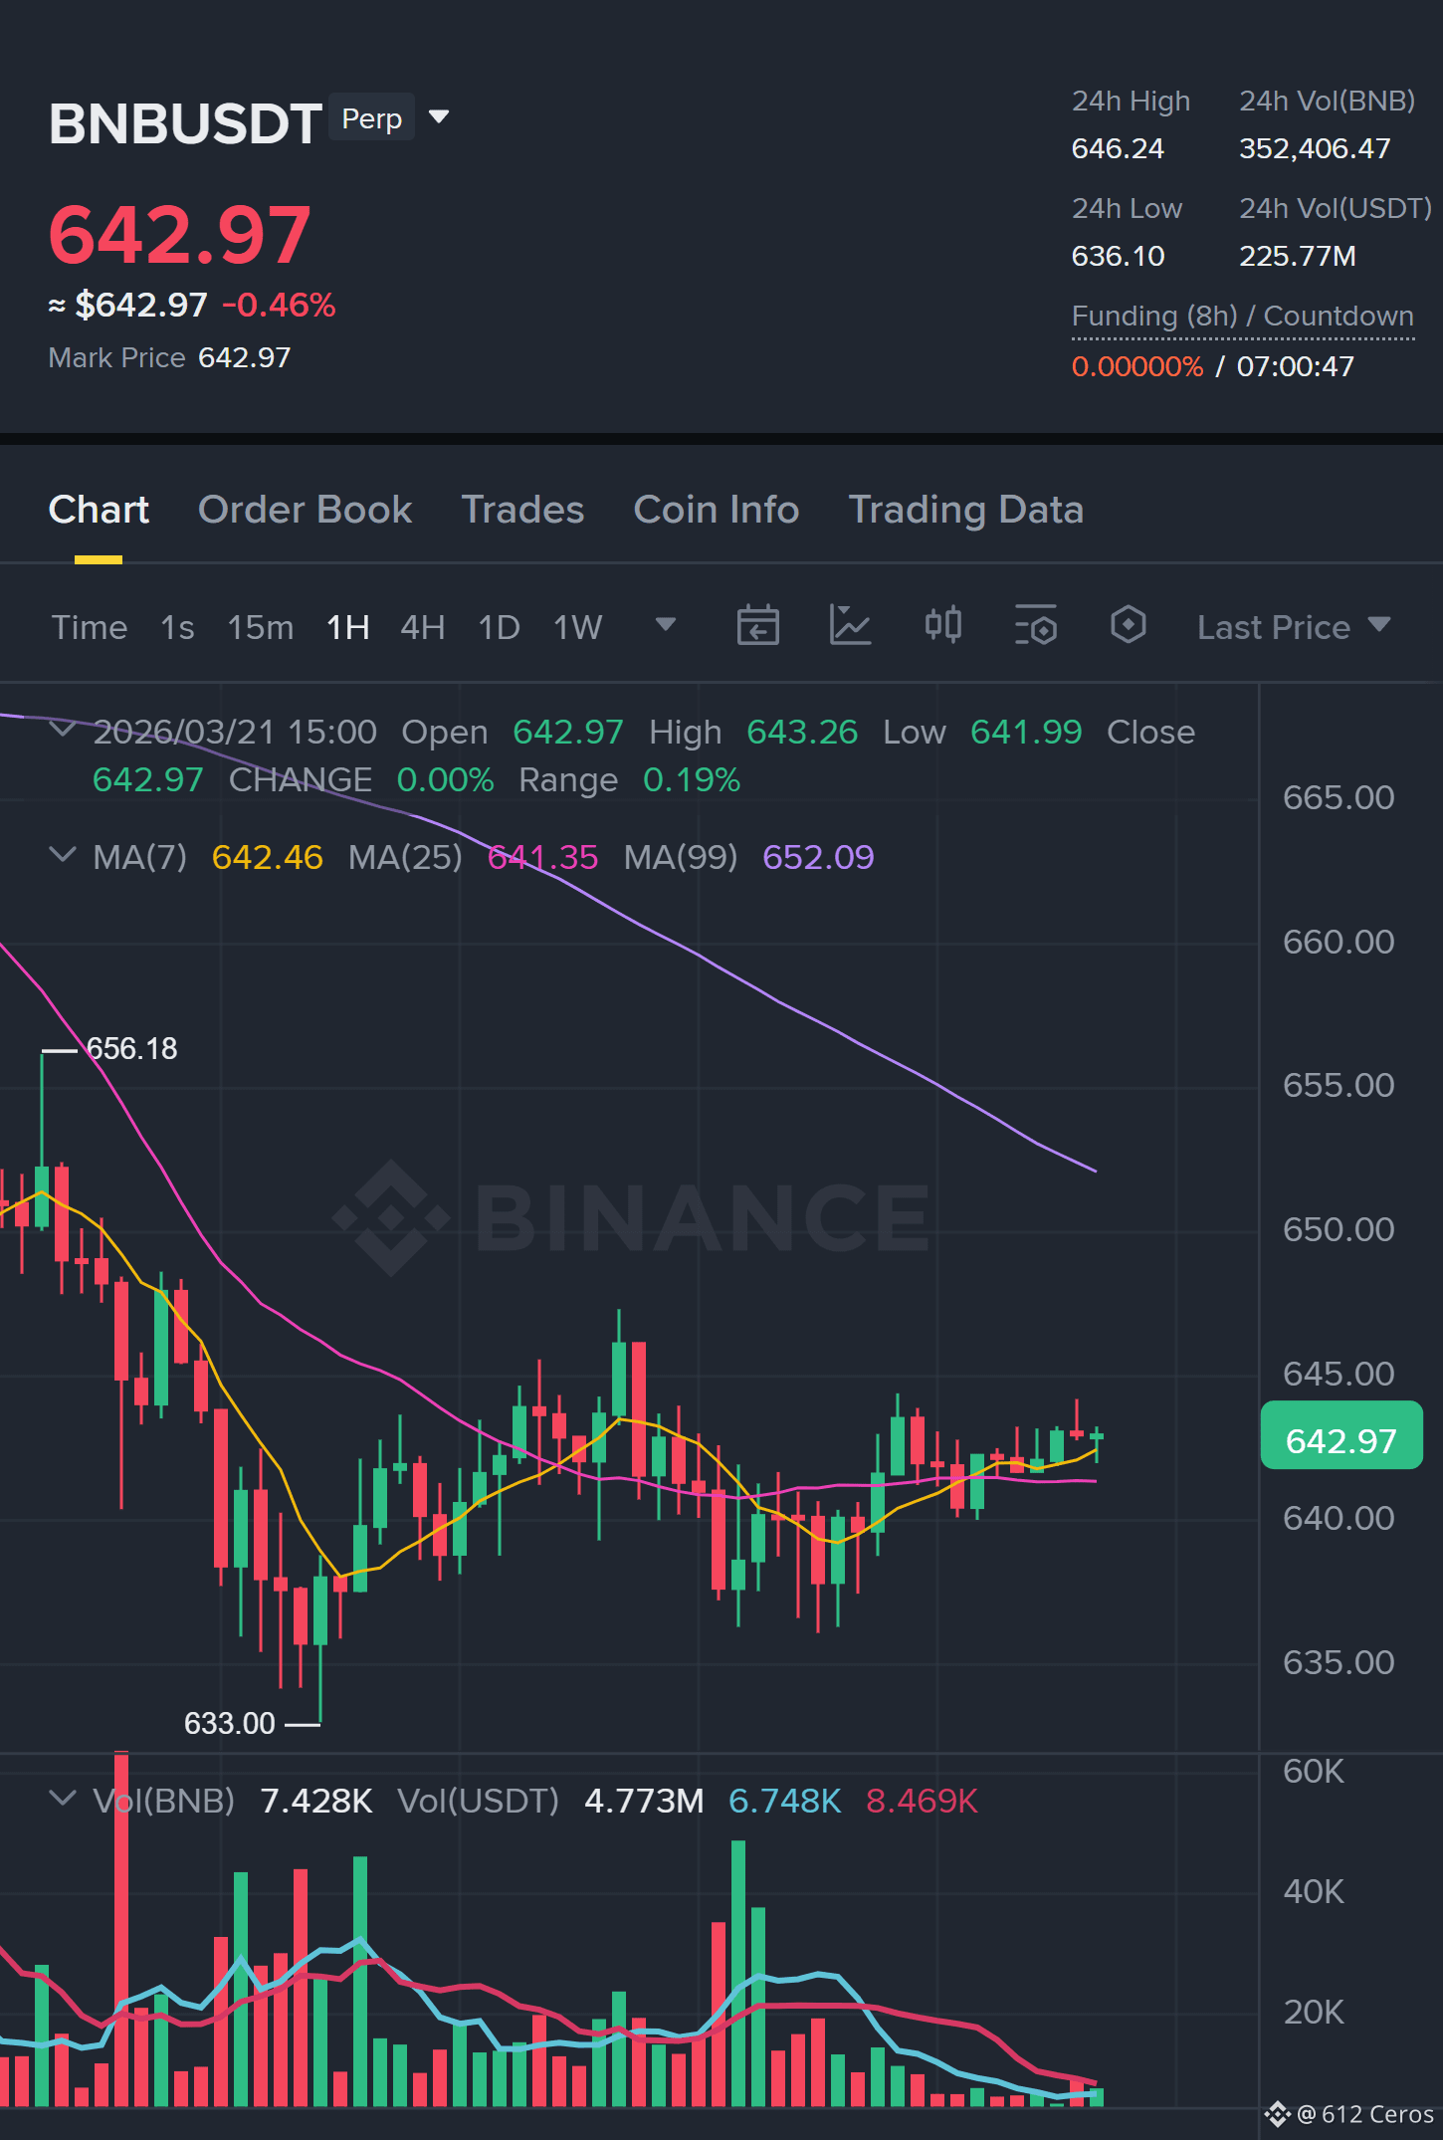The height and width of the screenshot is (2140, 1443).
Task: Select the Time line chart option
Action: (x=90, y=628)
